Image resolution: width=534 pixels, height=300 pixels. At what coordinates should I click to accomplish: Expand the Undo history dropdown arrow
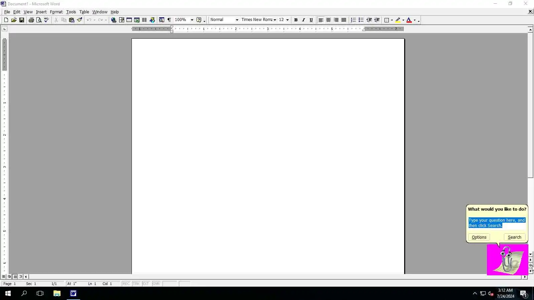coord(94,20)
